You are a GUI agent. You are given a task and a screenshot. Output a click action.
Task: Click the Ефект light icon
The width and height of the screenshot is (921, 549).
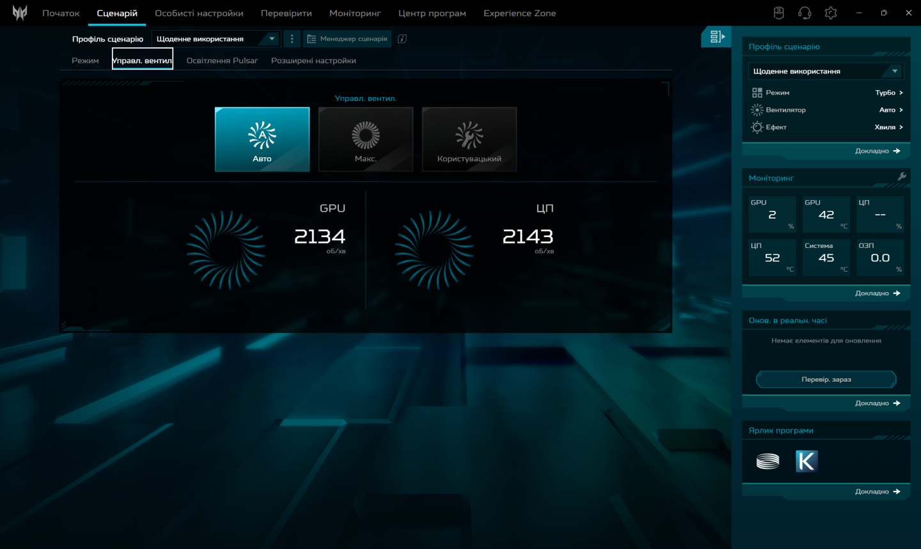point(757,127)
